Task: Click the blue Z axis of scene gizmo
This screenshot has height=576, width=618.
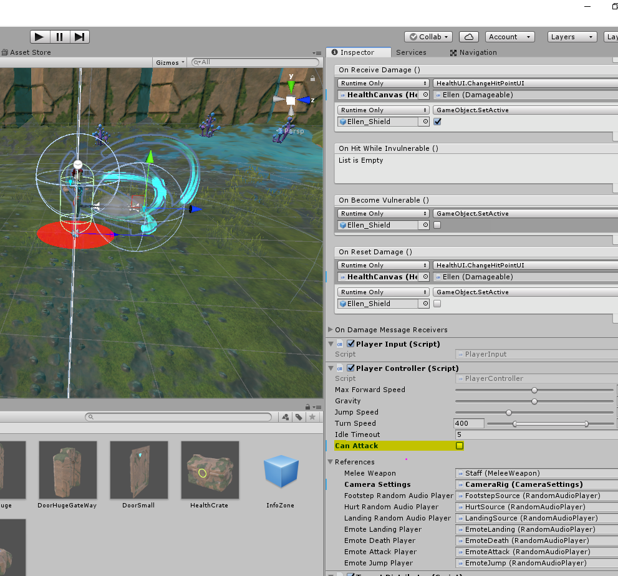Action: click(304, 100)
